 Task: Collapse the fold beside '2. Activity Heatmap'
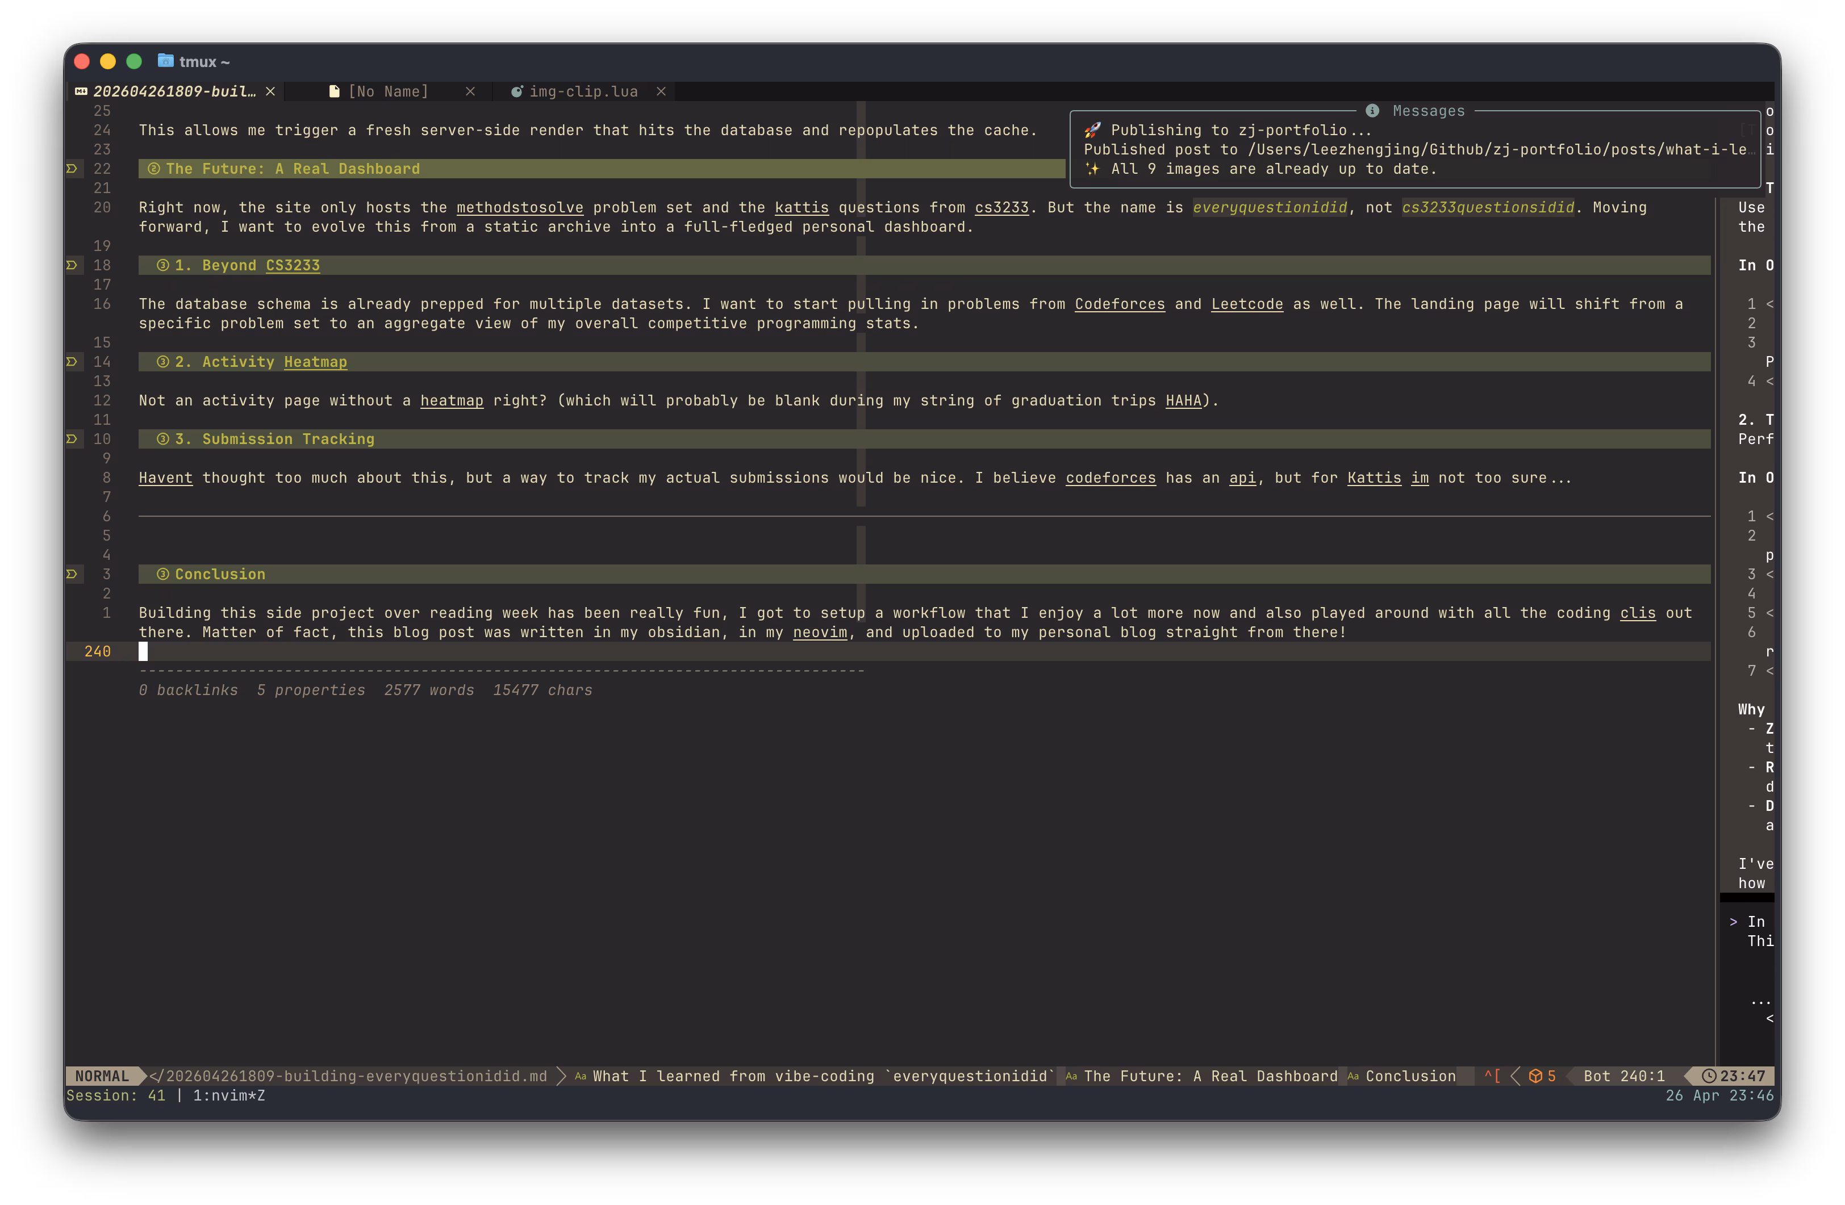point(72,361)
